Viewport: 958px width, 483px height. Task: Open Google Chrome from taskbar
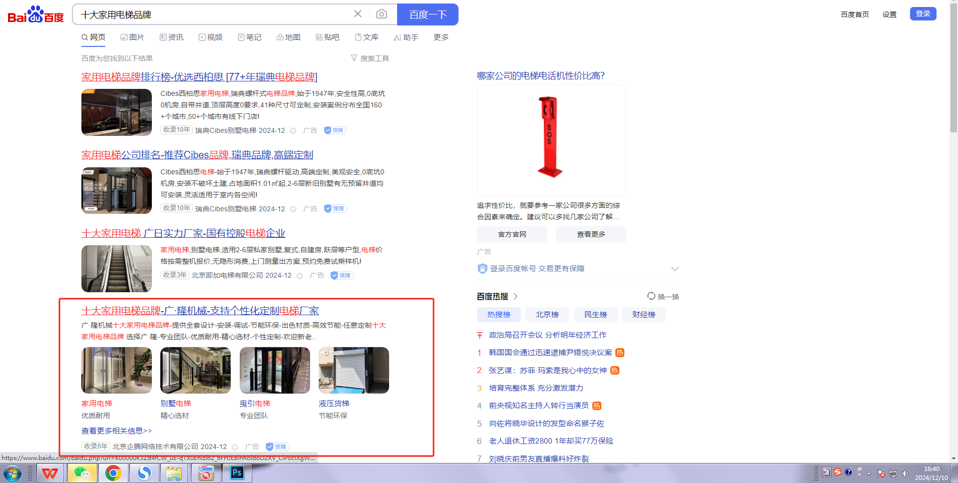pos(113,473)
